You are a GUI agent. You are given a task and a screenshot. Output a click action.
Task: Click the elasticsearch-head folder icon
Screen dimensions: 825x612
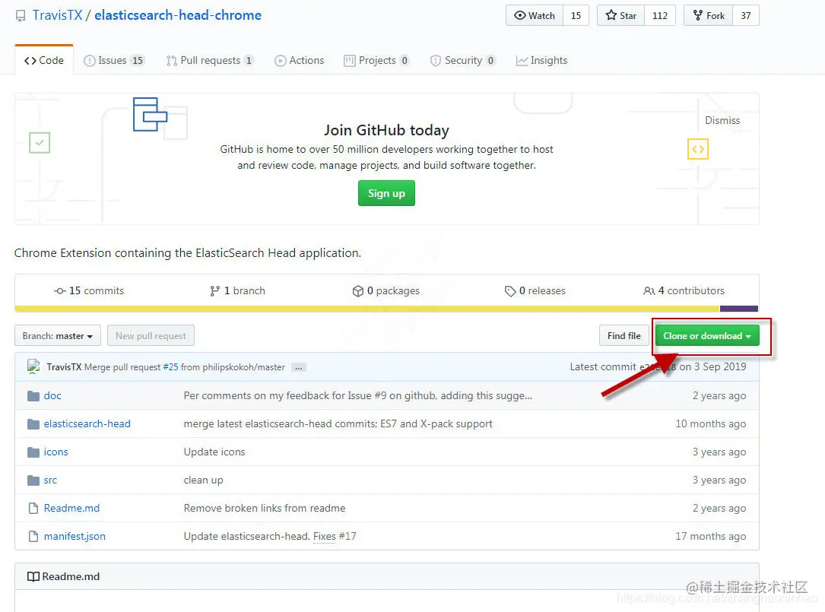tap(33, 423)
